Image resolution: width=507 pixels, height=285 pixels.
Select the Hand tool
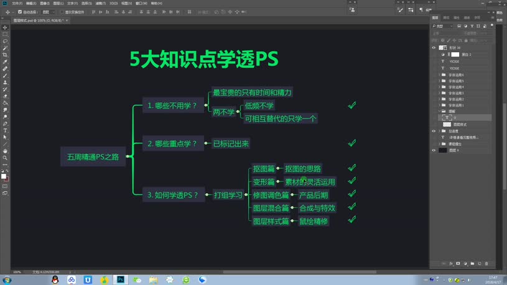5,151
